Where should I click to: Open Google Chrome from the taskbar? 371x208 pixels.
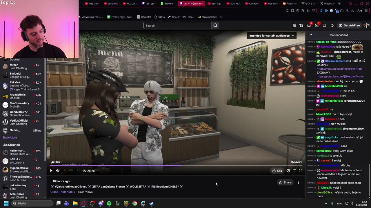[134, 203]
